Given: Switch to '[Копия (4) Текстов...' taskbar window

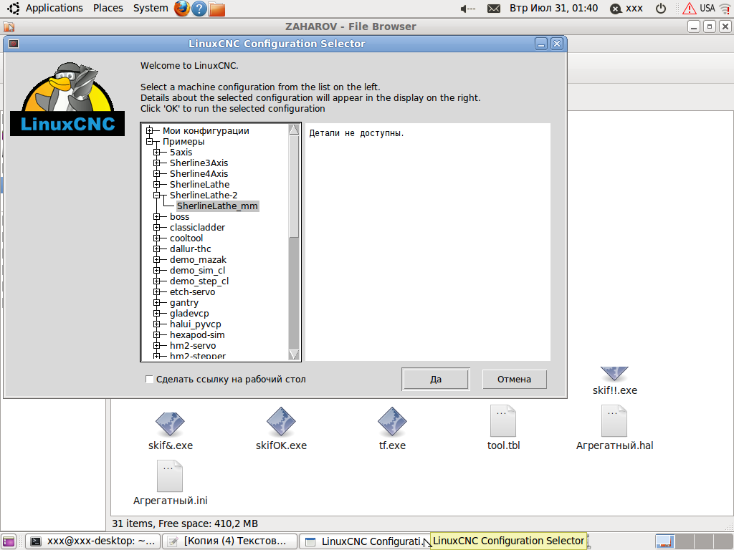Looking at the screenshot, I should coord(229,541).
